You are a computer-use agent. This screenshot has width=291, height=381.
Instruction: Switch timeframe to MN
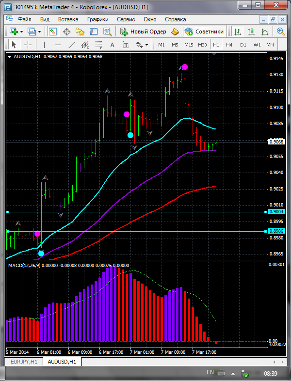click(270, 45)
